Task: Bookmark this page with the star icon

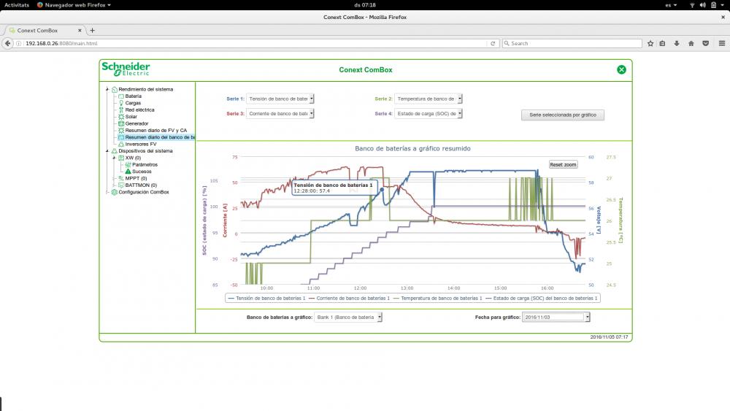Action: coord(650,43)
